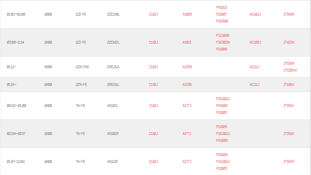Screen dimensions: 311x175
Task: Open the A1013 link
Action: [187, 42]
